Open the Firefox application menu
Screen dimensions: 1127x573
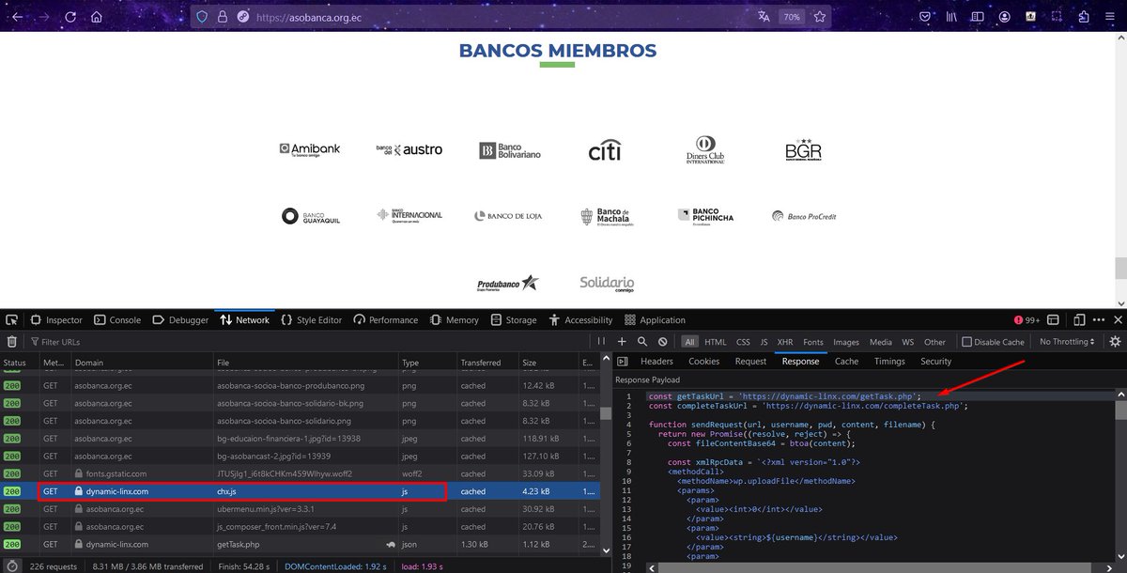[x=1110, y=17]
